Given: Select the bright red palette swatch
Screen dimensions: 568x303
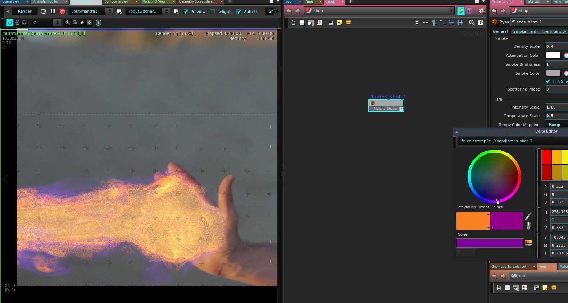Looking at the screenshot, I should click(546, 157).
